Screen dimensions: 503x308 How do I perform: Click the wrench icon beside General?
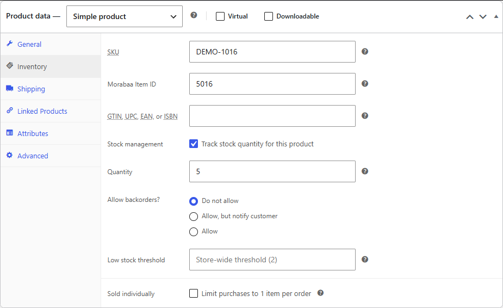tap(10, 44)
